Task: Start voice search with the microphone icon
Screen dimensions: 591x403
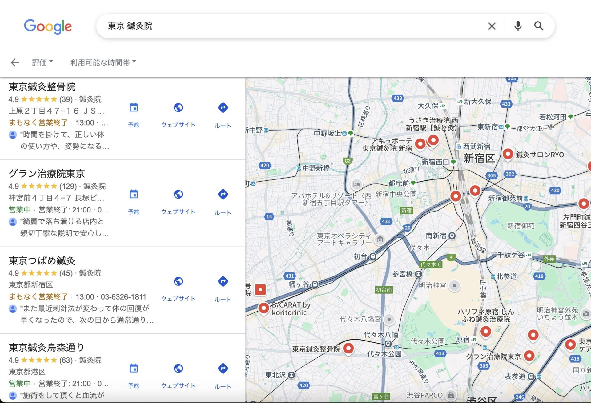Action: click(518, 26)
